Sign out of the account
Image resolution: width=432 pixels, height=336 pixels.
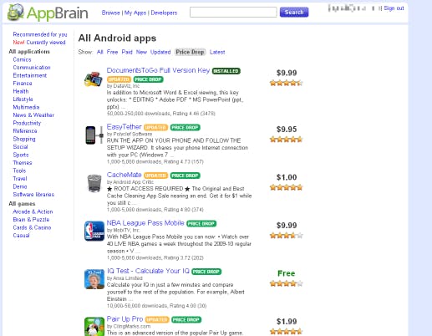(x=394, y=8)
